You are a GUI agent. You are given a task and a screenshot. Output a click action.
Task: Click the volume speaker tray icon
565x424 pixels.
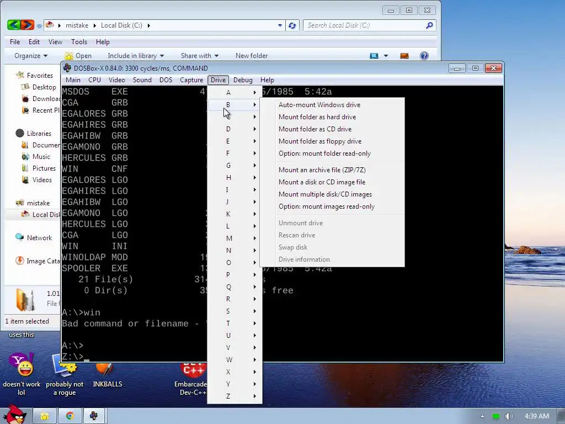pyautogui.click(x=509, y=416)
